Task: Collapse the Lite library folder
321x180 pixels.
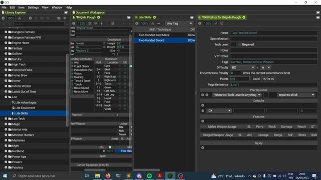Action: 6,97
